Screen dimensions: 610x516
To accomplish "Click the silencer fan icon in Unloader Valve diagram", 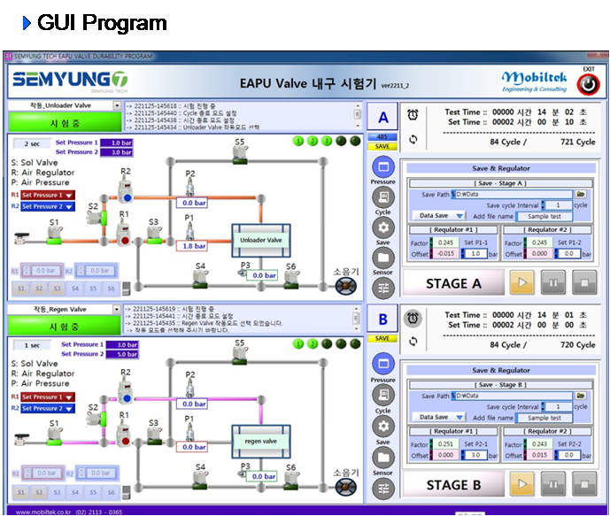I will [x=346, y=286].
